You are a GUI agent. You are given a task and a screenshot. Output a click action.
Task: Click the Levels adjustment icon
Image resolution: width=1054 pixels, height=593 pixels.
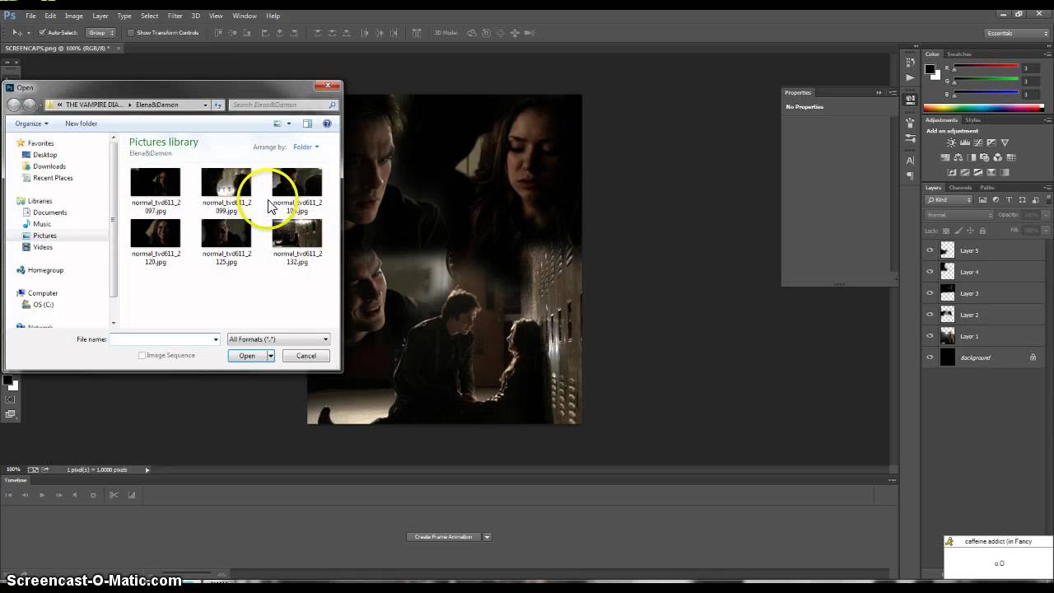964,142
